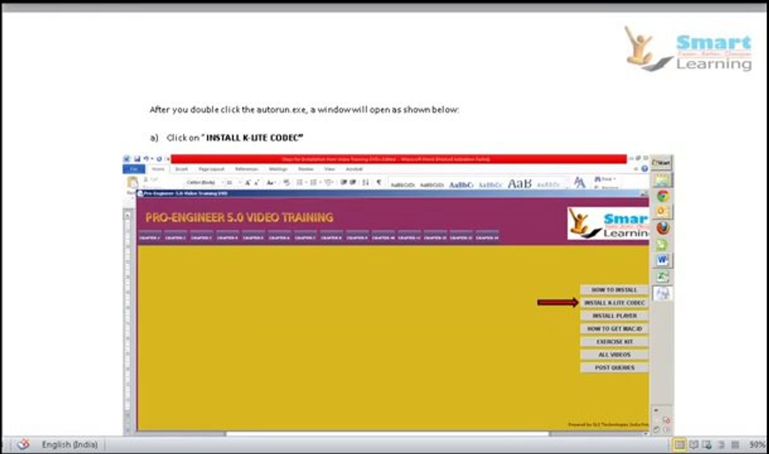This screenshot has width=769, height=454.
Task: Open ALL VIDEOS button
Action: 614,354
